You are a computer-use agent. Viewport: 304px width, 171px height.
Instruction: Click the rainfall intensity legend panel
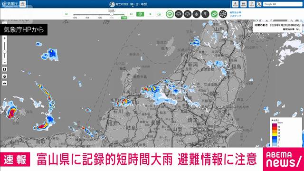tap(286, 132)
